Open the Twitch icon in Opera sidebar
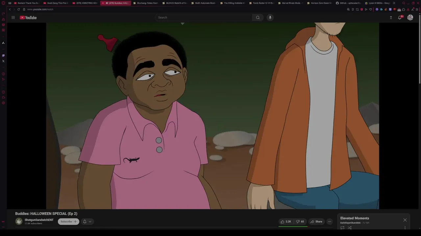This screenshot has width=421, height=236. [3, 55]
